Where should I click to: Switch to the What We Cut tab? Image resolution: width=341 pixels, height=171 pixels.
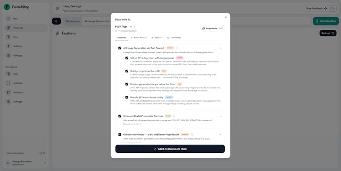139,38
